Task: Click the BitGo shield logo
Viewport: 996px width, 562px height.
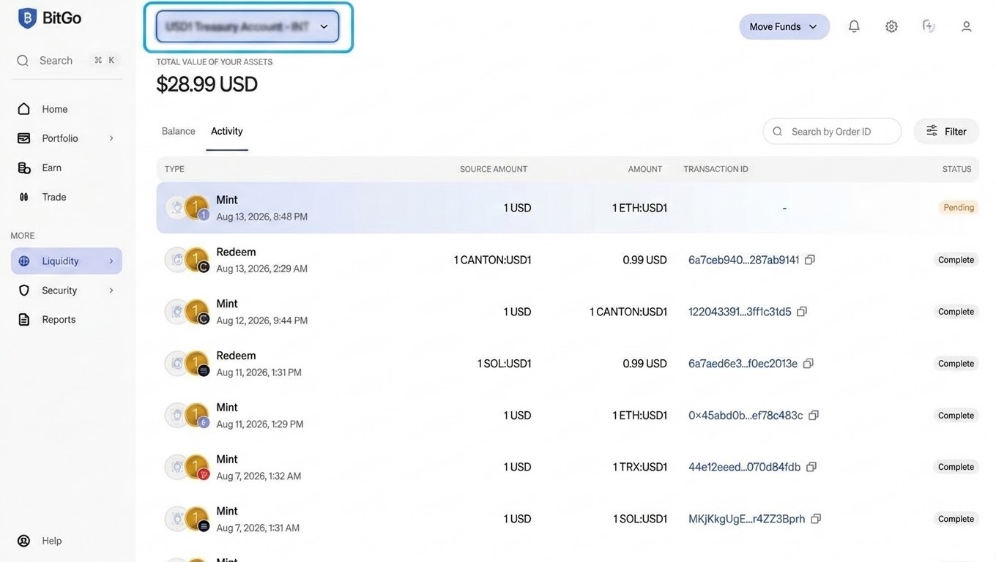Action: (x=27, y=18)
